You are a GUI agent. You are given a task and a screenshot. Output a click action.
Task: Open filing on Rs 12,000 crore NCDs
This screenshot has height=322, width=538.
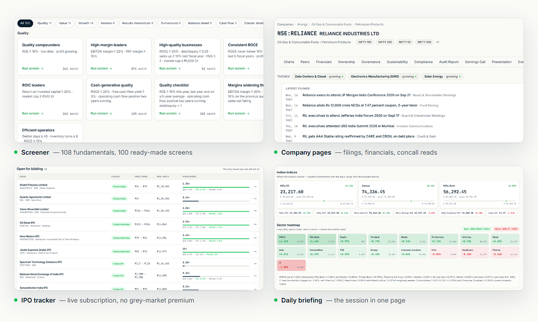coord(360,105)
